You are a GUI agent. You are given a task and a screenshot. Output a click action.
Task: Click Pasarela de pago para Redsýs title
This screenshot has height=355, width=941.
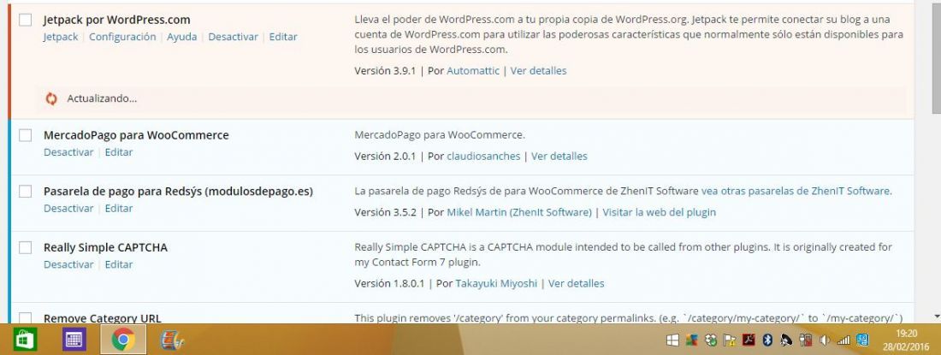[178, 192]
